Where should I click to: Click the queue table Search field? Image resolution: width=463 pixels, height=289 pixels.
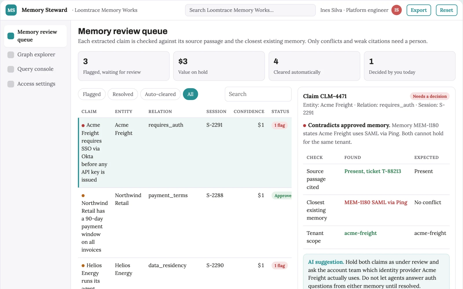(258, 94)
